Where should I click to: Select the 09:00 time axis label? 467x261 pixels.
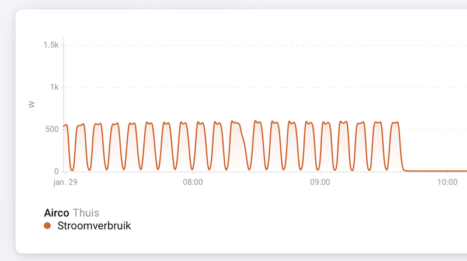[320, 182]
